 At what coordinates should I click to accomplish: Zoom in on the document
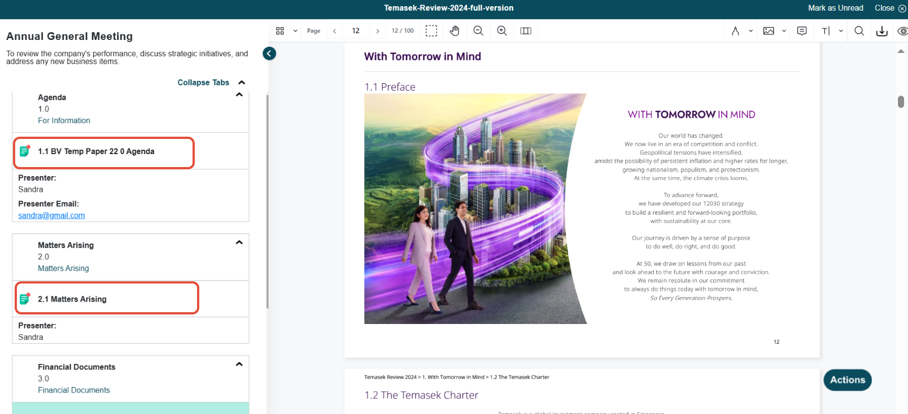pos(502,31)
